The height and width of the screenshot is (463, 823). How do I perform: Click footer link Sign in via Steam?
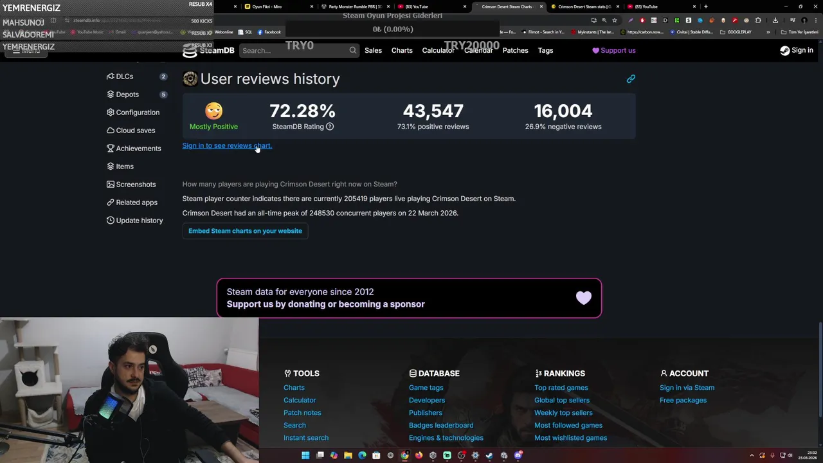tap(687, 388)
